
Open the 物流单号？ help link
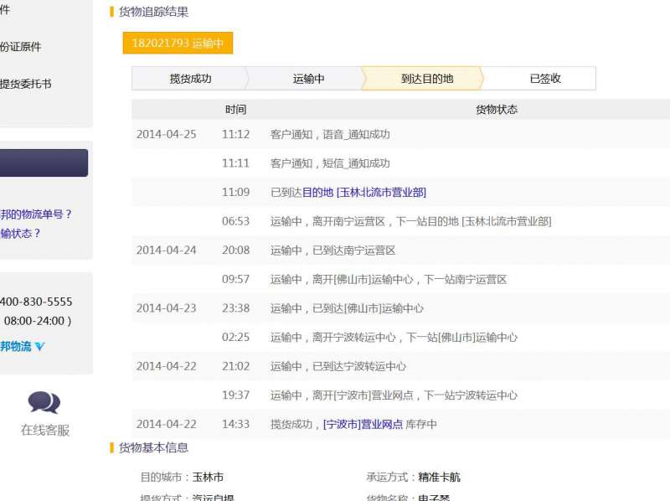pyautogui.click(x=36, y=214)
